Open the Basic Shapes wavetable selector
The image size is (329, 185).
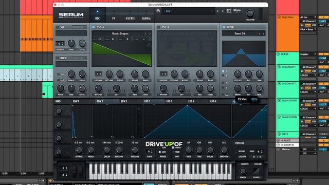pos(120,33)
